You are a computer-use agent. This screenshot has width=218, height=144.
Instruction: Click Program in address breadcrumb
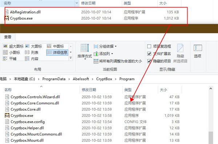click(127, 79)
